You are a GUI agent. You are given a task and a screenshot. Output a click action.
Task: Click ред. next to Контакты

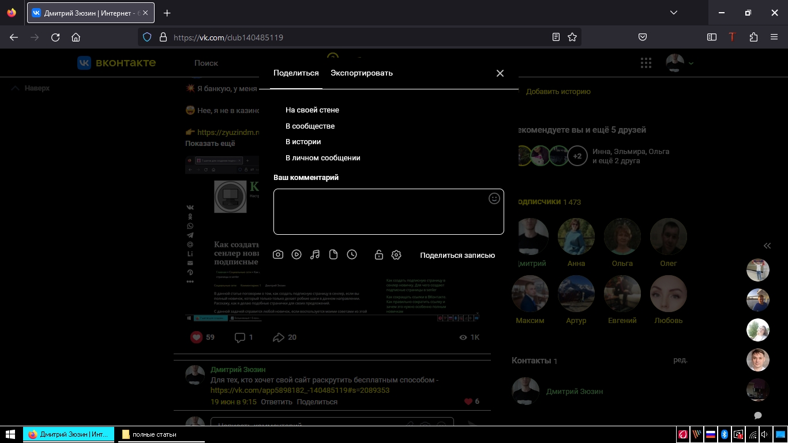point(680,360)
